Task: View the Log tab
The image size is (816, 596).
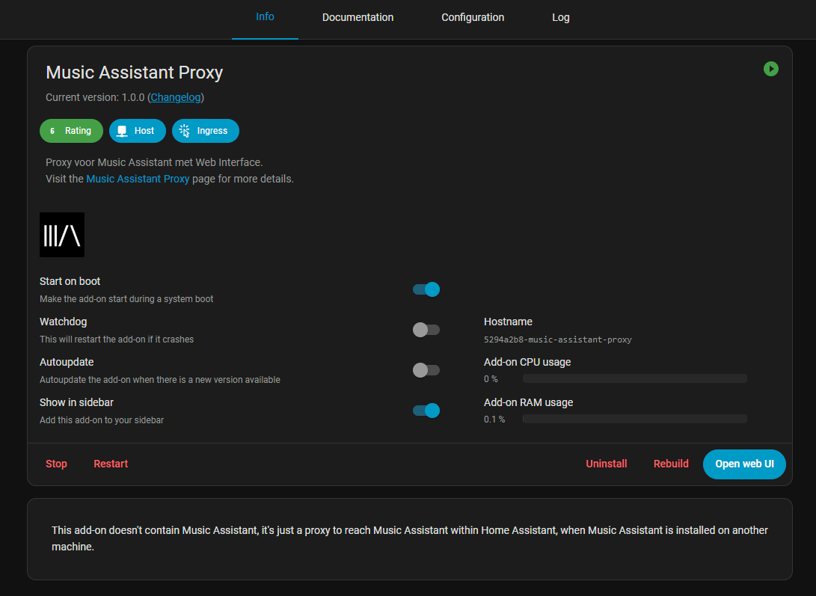Action: [560, 17]
